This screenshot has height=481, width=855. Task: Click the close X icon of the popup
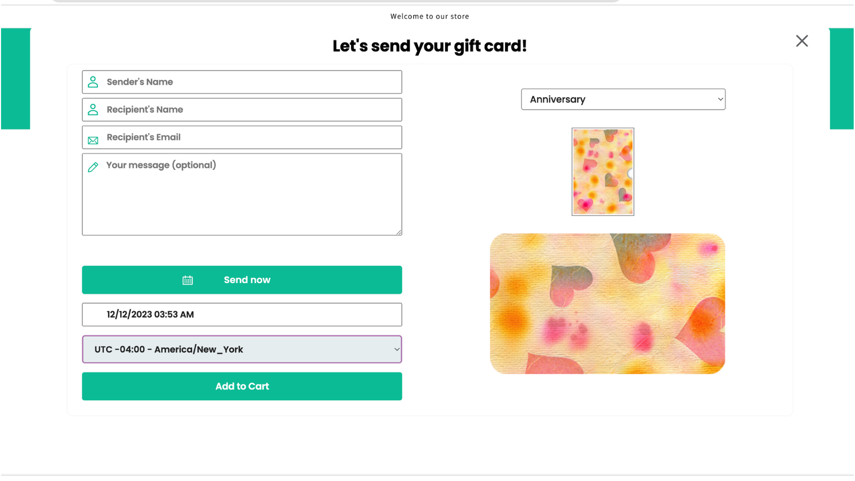[802, 41]
